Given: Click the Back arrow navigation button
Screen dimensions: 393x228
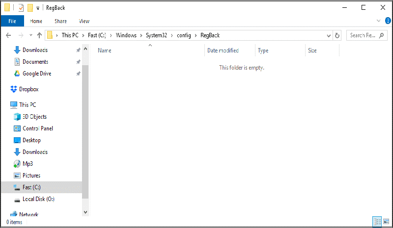Looking at the screenshot, I should [8, 35].
